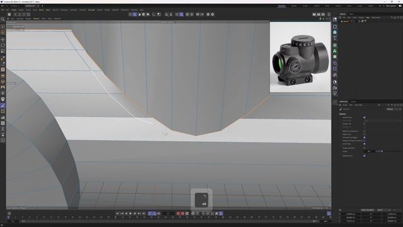403x227 pixels.
Task: Switch to the Takes tab
Action: pos(351,14)
